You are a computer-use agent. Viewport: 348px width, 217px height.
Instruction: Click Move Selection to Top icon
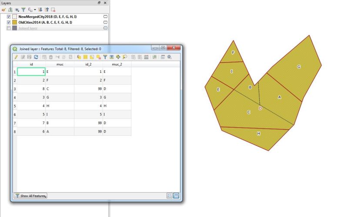pos(112,57)
